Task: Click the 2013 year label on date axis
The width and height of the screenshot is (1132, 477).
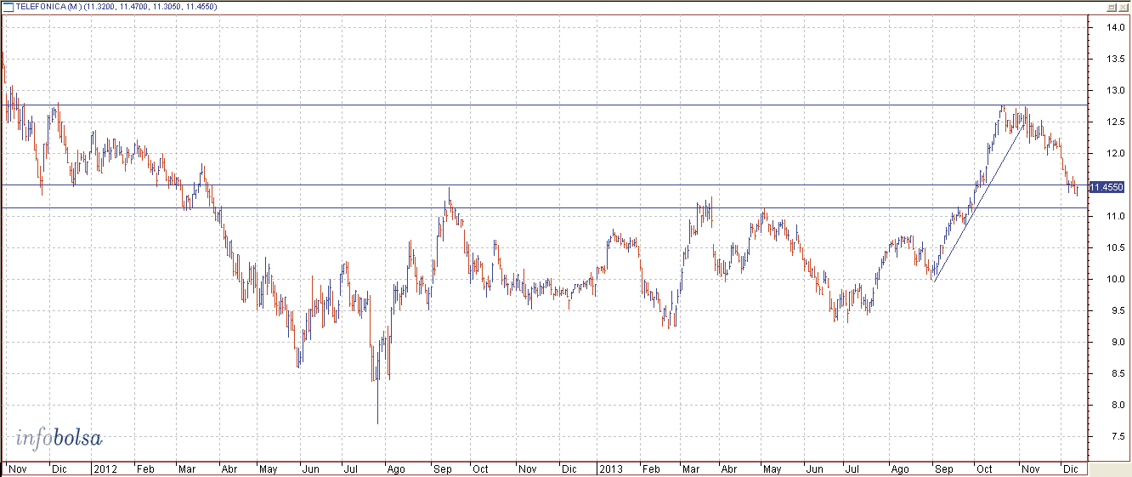Action: (x=611, y=469)
